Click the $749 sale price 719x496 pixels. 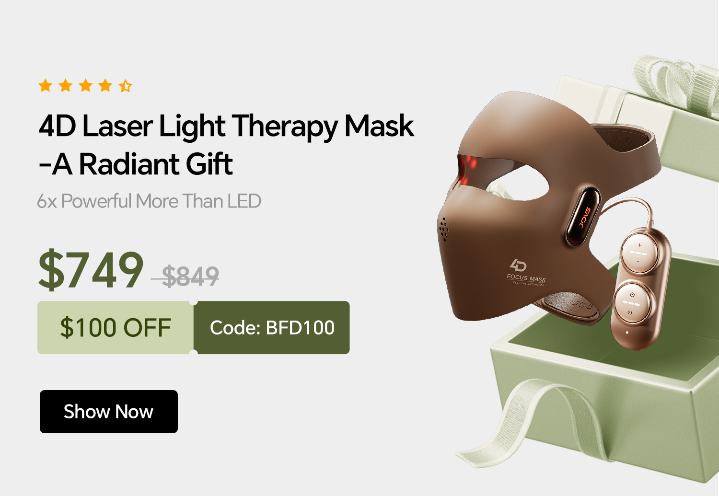pyautogui.click(x=91, y=270)
